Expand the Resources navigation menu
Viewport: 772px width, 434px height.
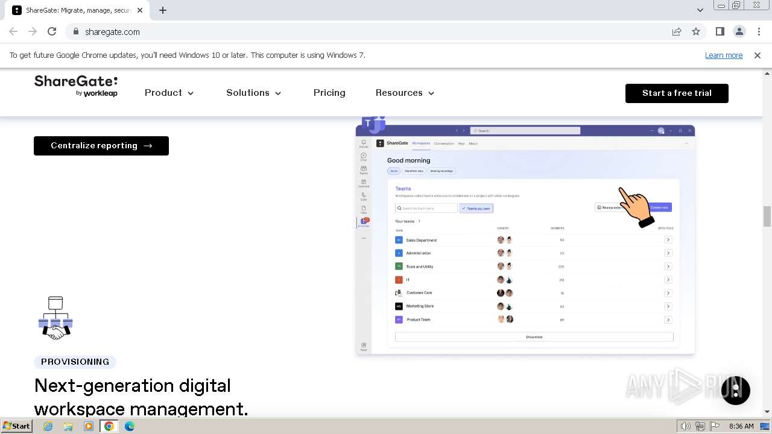(x=405, y=93)
